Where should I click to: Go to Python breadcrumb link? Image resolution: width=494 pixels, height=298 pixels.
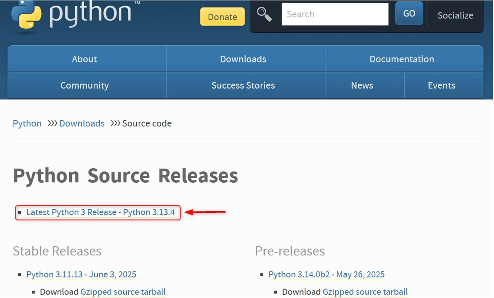coord(27,123)
